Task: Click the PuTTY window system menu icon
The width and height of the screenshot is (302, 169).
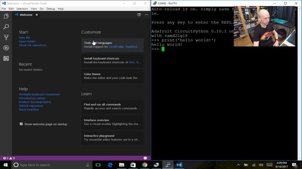Action: point(155,3)
